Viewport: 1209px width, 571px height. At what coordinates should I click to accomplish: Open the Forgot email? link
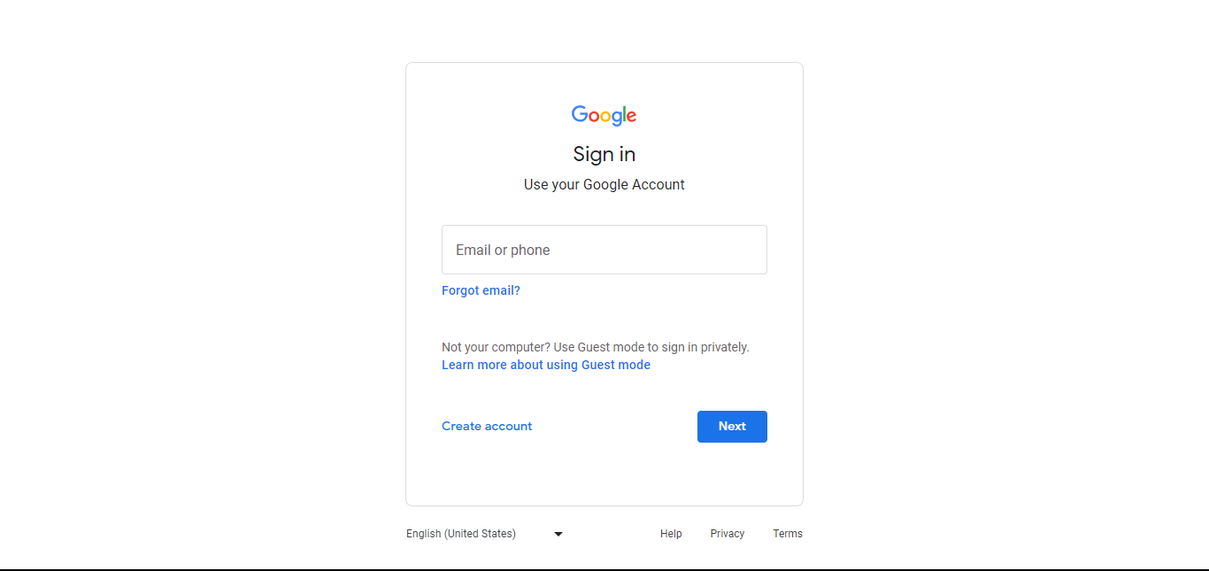click(x=481, y=290)
